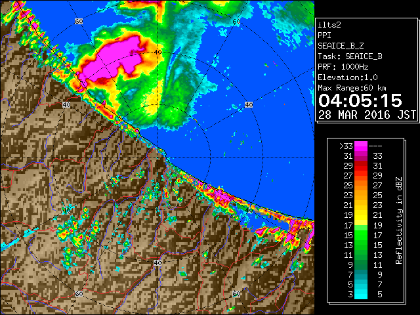Select the 33 value in legend's right column
420x315 pixels.
377,156
